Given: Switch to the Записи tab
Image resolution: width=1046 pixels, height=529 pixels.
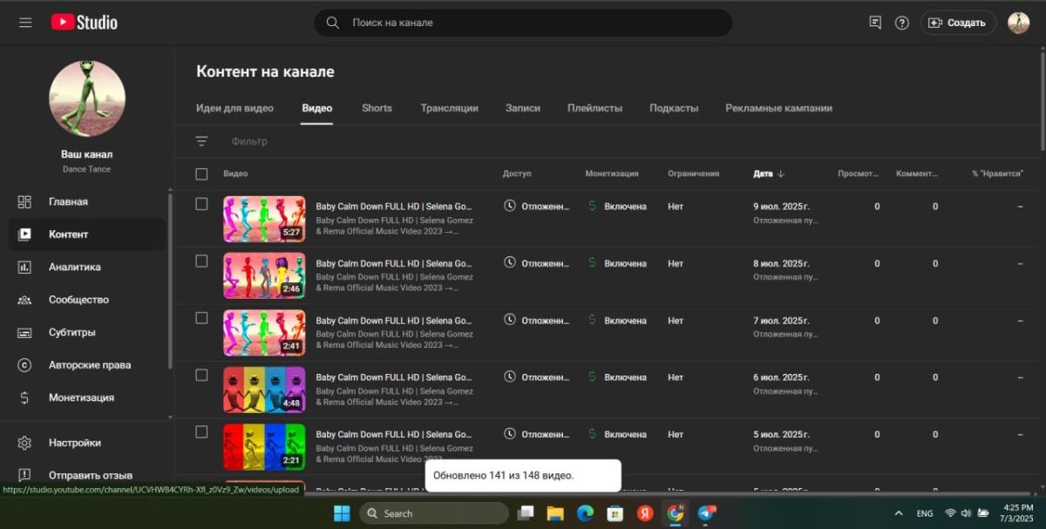Looking at the screenshot, I should click(x=523, y=108).
